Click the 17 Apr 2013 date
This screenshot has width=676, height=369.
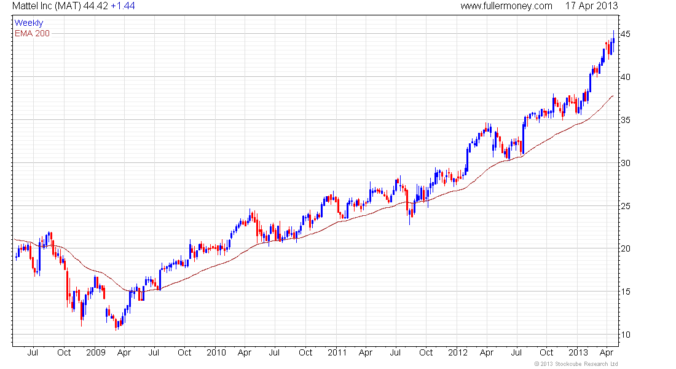click(591, 6)
